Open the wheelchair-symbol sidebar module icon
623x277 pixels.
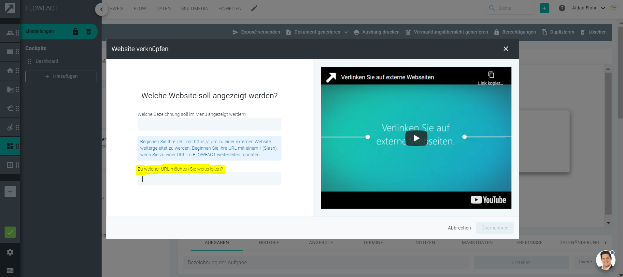click(x=10, y=127)
